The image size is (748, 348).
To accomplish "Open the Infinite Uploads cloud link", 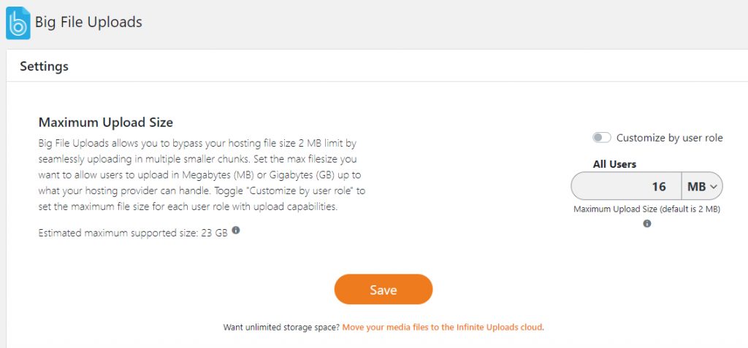I will pos(443,328).
